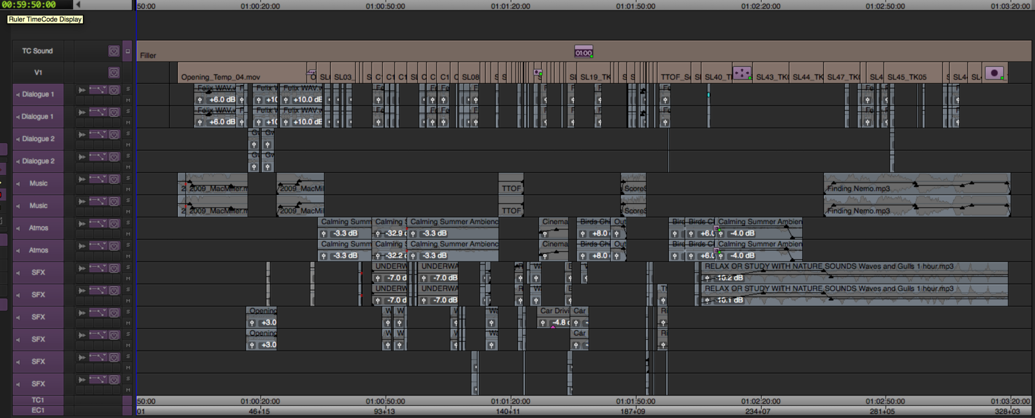Mute the upper Music track

pyautogui.click(x=128, y=189)
